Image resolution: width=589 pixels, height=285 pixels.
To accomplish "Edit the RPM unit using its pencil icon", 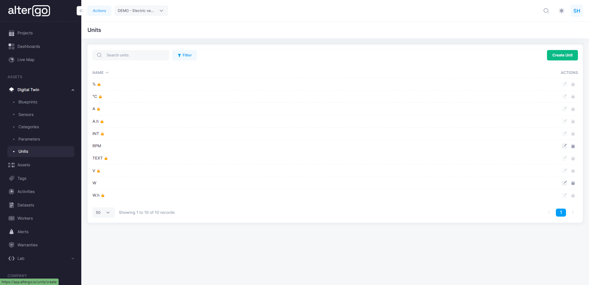I will (x=565, y=146).
